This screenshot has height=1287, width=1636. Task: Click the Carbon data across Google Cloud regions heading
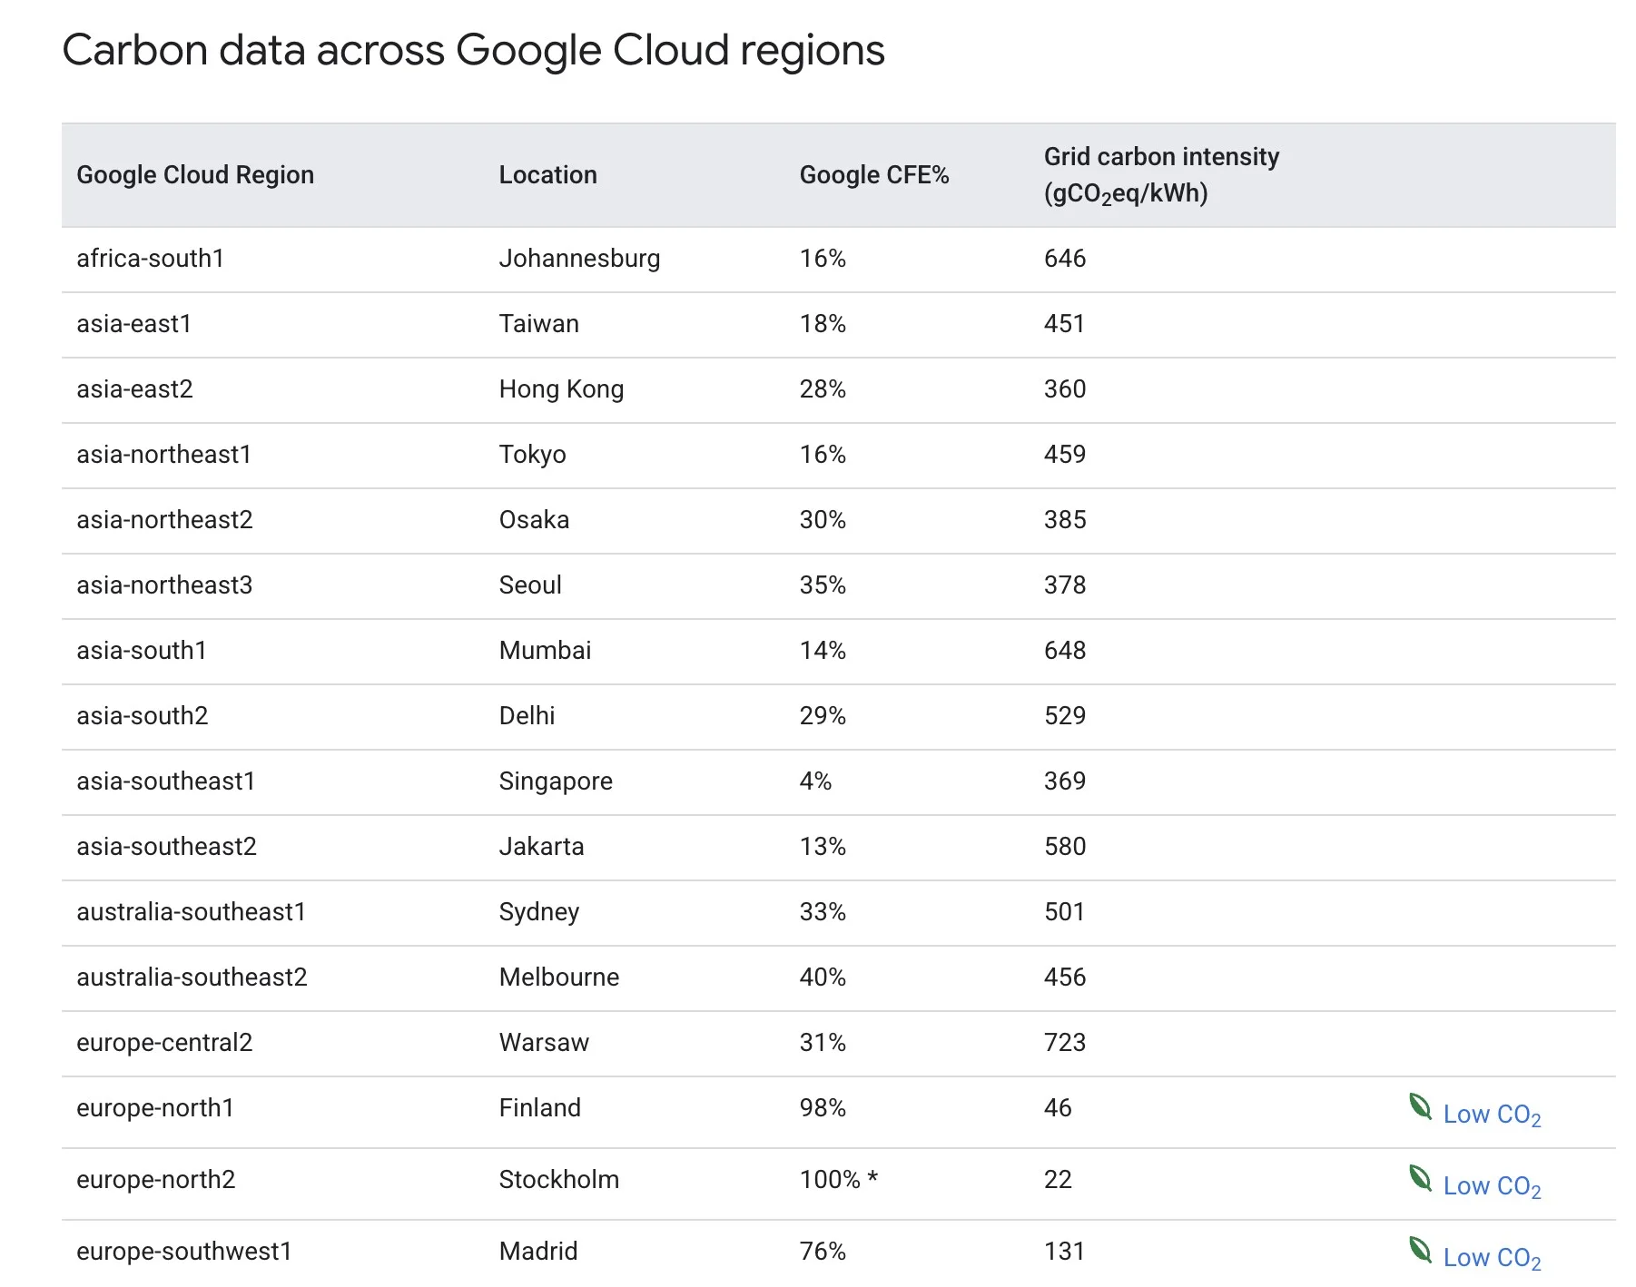[x=473, y=50]
